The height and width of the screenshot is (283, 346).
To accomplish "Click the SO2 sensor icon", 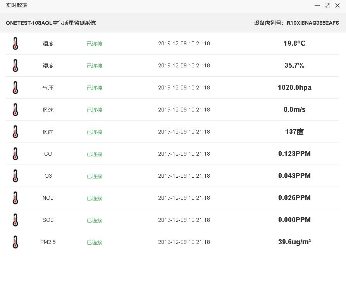I will click(15, 220).
